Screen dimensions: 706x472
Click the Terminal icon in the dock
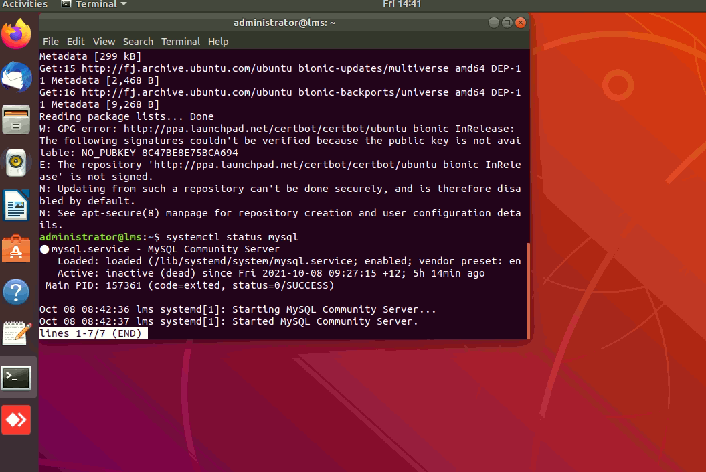point(17,378)
